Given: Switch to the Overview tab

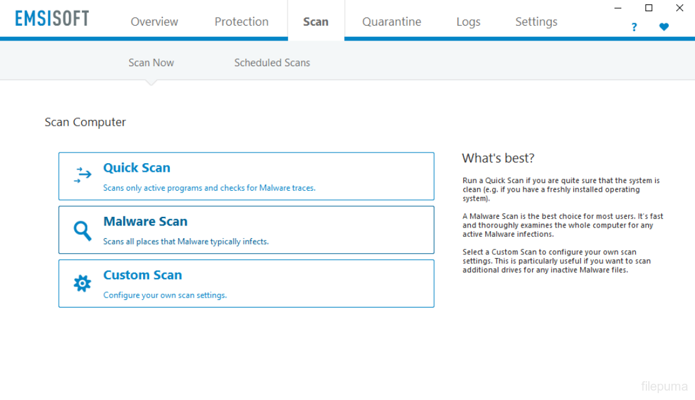Looking at the screenshot, I should (154, 22).
